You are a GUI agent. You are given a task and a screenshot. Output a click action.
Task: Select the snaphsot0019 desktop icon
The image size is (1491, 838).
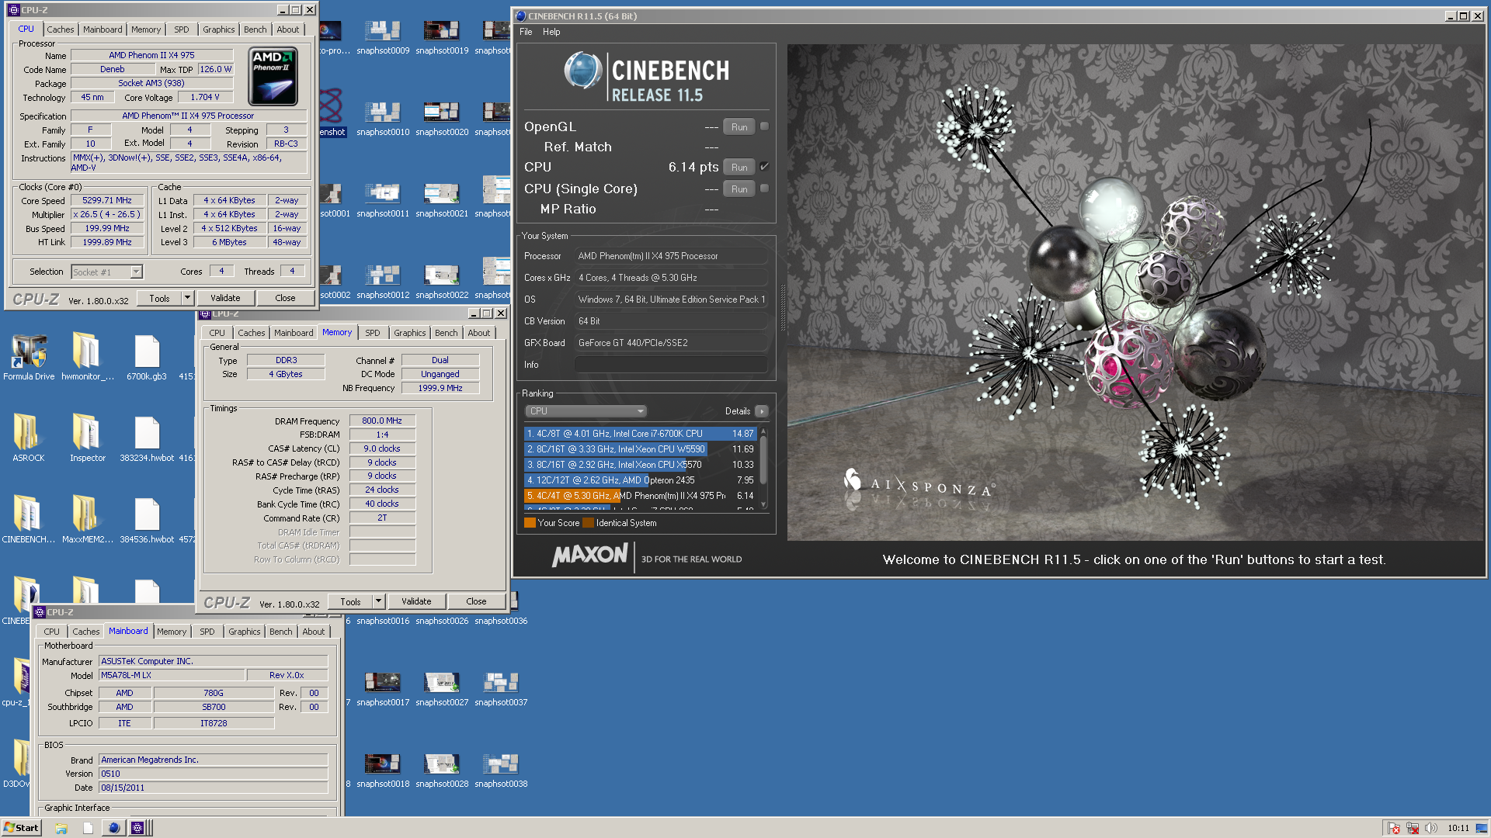tap(442, 37)
